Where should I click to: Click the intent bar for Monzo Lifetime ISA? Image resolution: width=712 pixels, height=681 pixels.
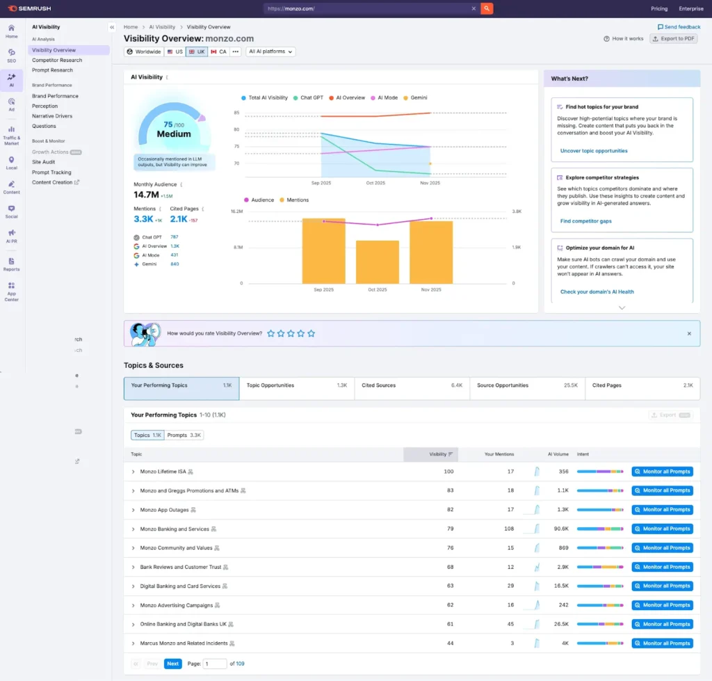pos(600,472)
